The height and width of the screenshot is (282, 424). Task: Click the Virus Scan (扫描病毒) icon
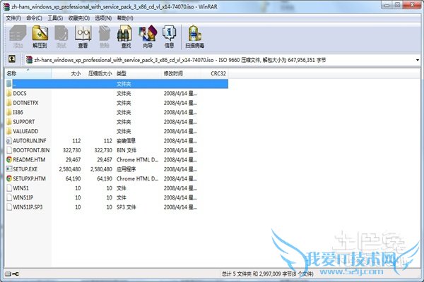point(195,37)
